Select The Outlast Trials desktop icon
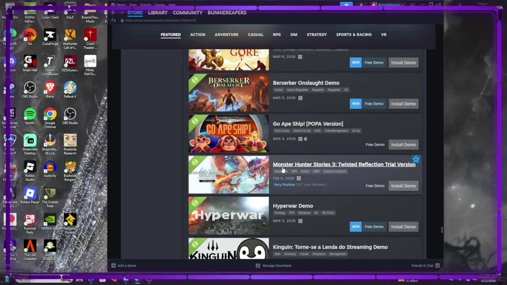The width and height of the screenshot is (507, 285). coord(50,198)
